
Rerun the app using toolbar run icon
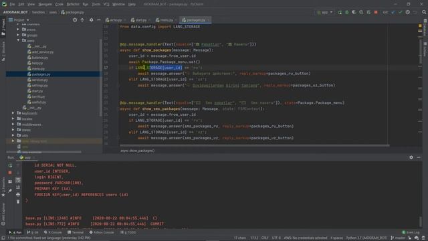pyautogui.click(x=340, y=12)
